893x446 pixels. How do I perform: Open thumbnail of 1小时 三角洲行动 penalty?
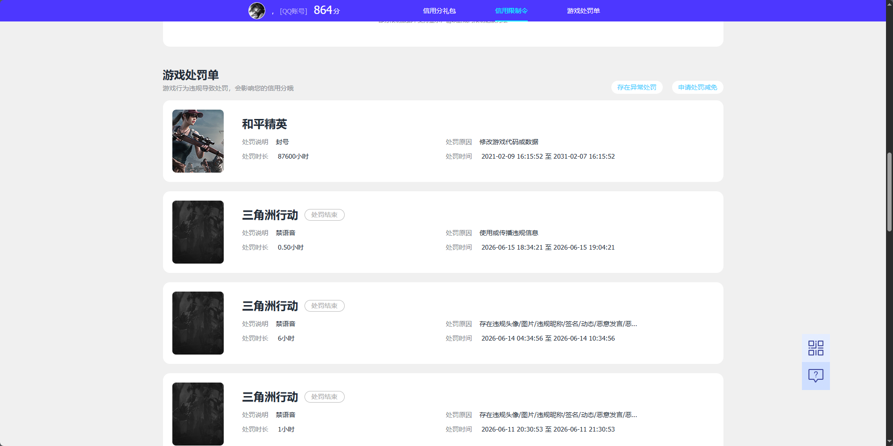(x=198, y=414)
